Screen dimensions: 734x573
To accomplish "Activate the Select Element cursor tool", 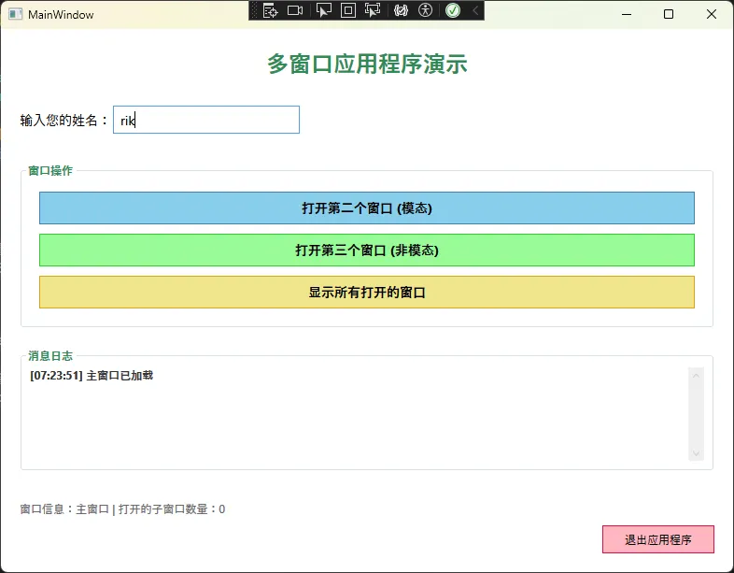I will [323, 10].
